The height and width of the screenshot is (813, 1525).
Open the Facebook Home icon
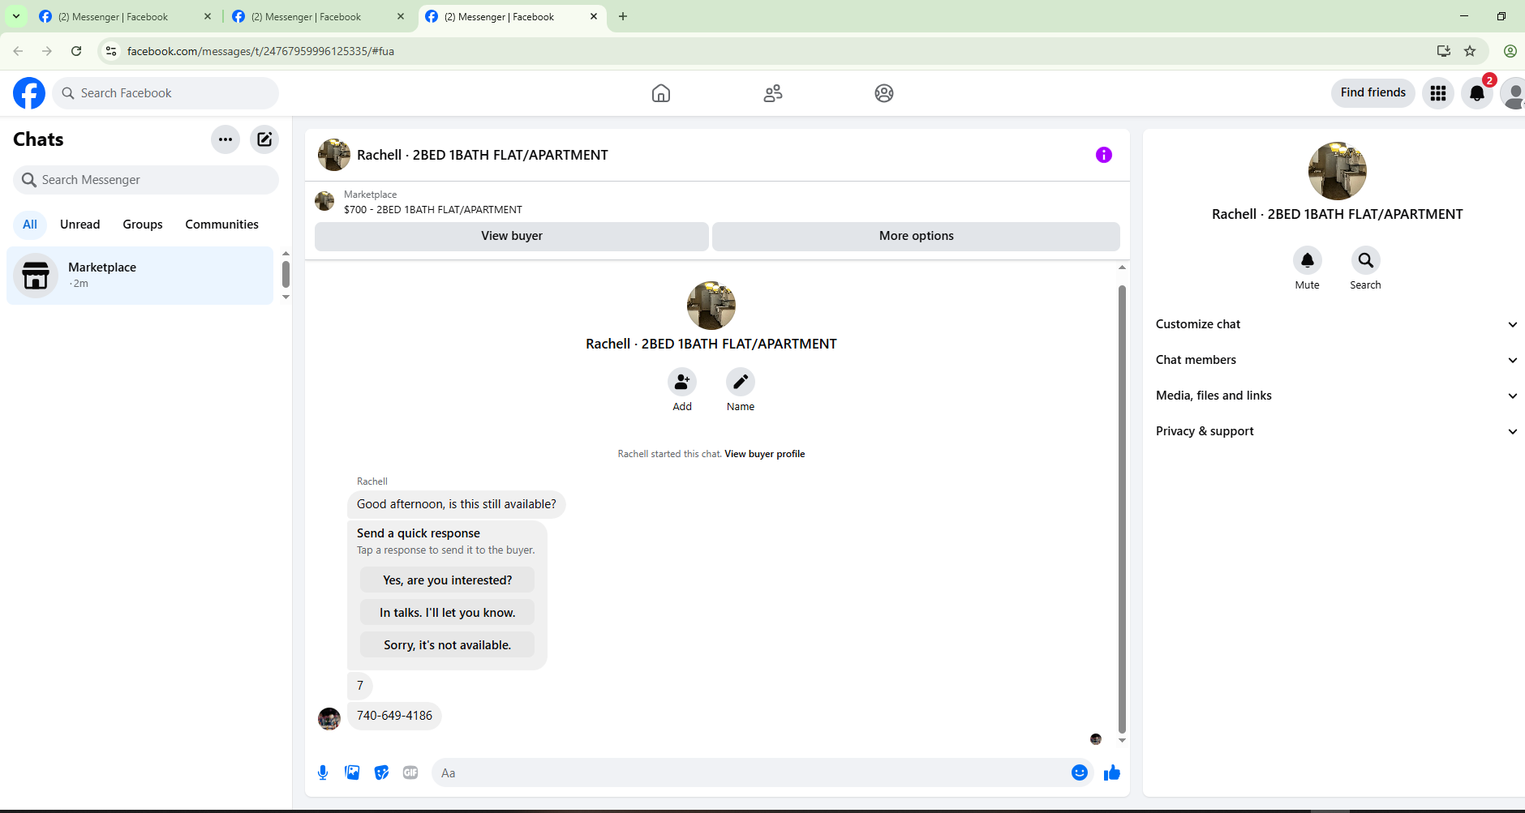[661, 93]
